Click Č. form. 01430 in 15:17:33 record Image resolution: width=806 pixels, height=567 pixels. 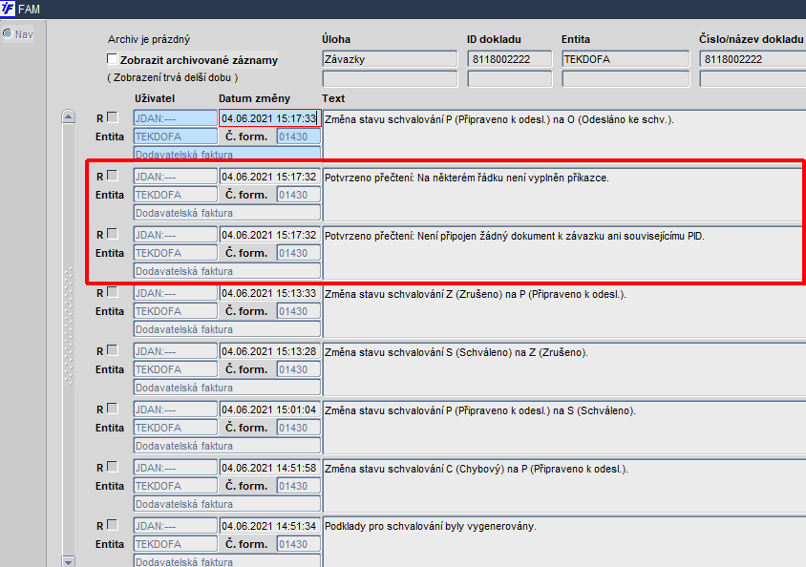click(x=299, y=136)
